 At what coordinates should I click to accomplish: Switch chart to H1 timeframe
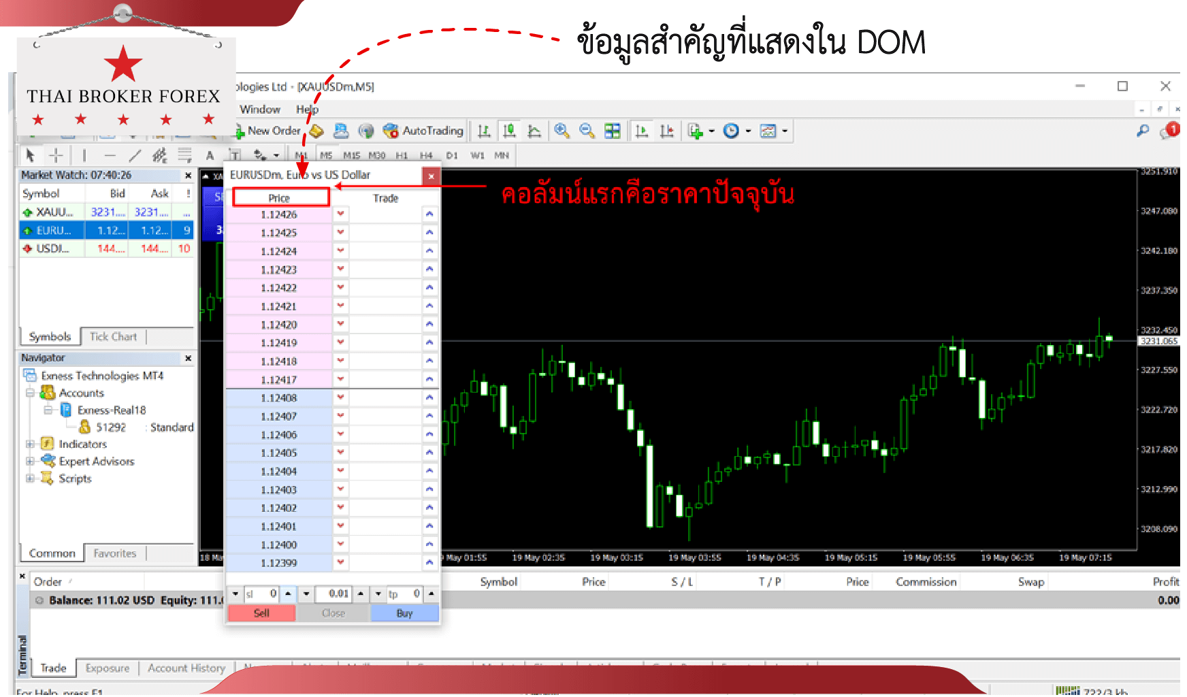pos(402,155)
